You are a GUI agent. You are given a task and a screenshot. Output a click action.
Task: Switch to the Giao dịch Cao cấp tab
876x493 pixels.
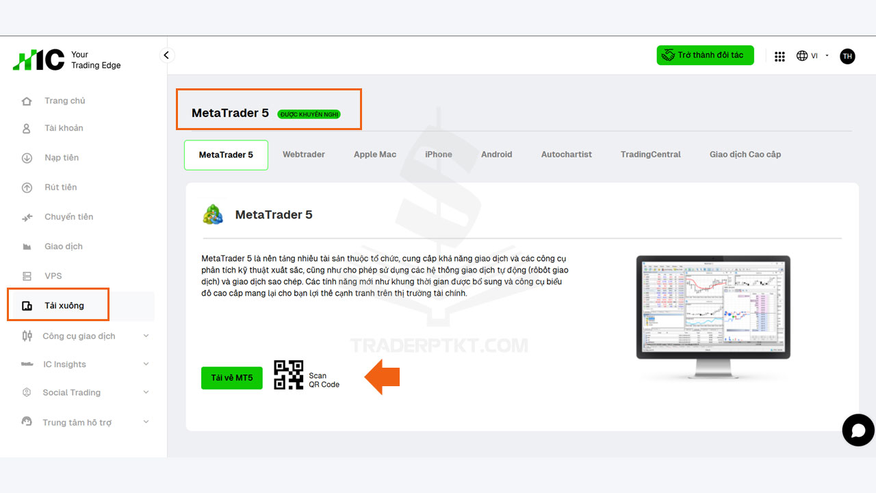[x=745, y=155]
